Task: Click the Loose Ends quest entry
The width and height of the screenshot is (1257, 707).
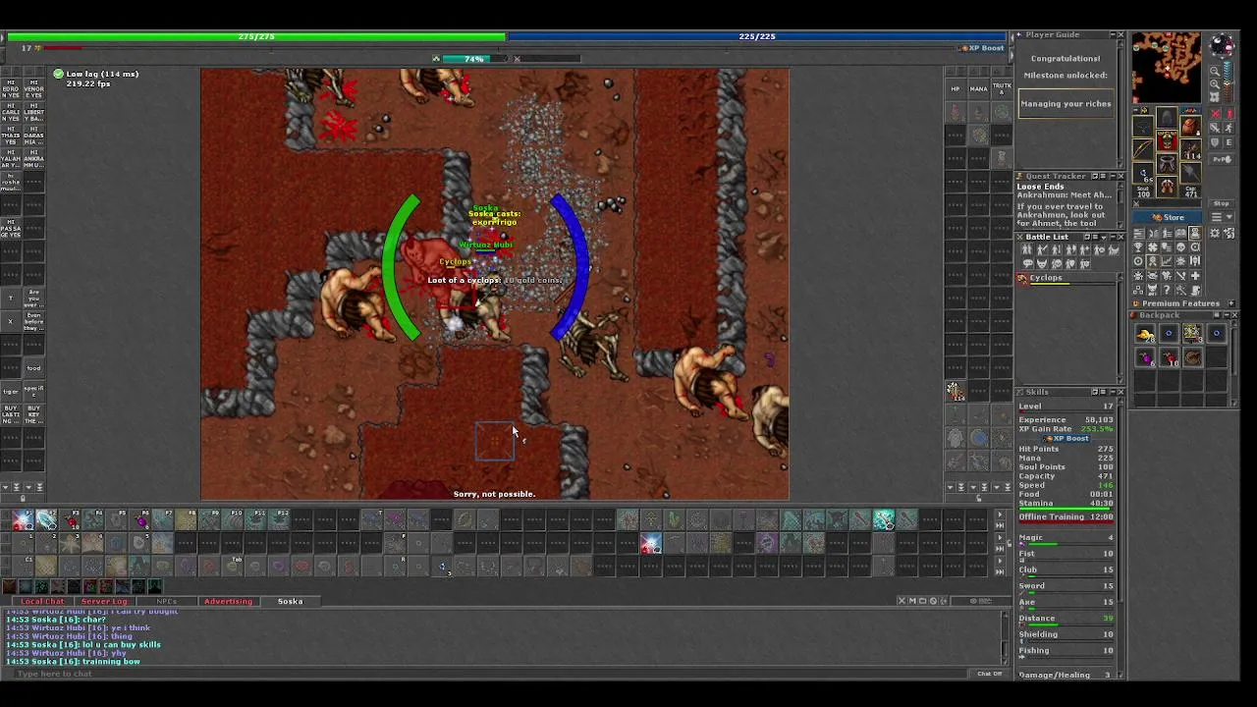Action: click(1040, 187)
